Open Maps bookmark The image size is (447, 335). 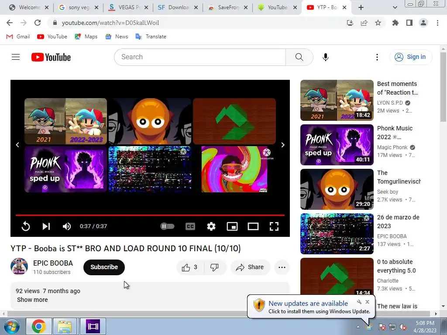pos(86,37)
